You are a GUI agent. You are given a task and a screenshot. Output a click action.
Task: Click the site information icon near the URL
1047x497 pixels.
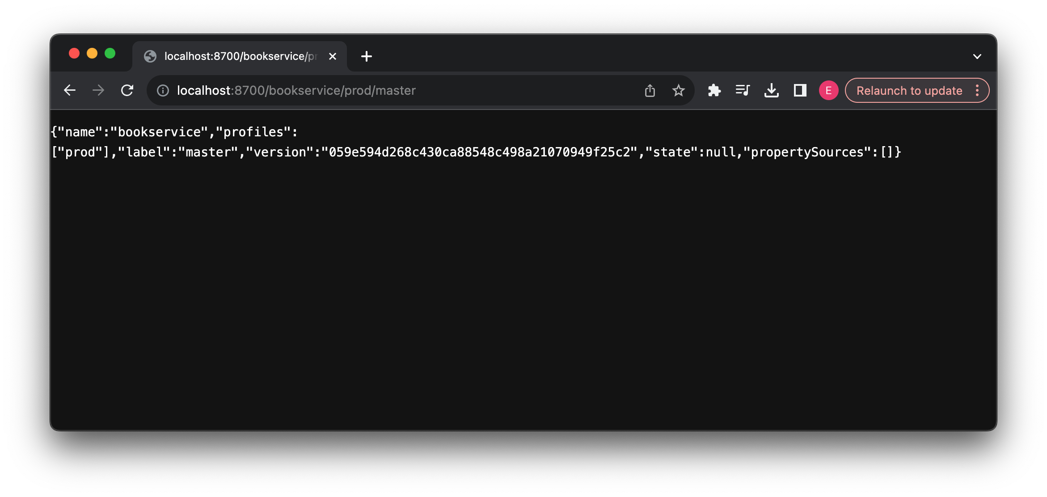(x=162, y=90)
